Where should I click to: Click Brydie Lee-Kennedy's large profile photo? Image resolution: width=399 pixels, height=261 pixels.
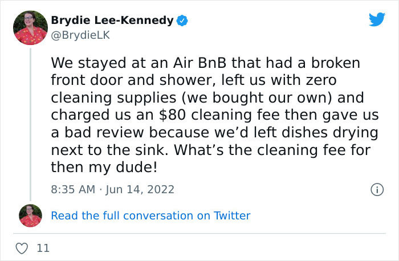pos(30,27)
